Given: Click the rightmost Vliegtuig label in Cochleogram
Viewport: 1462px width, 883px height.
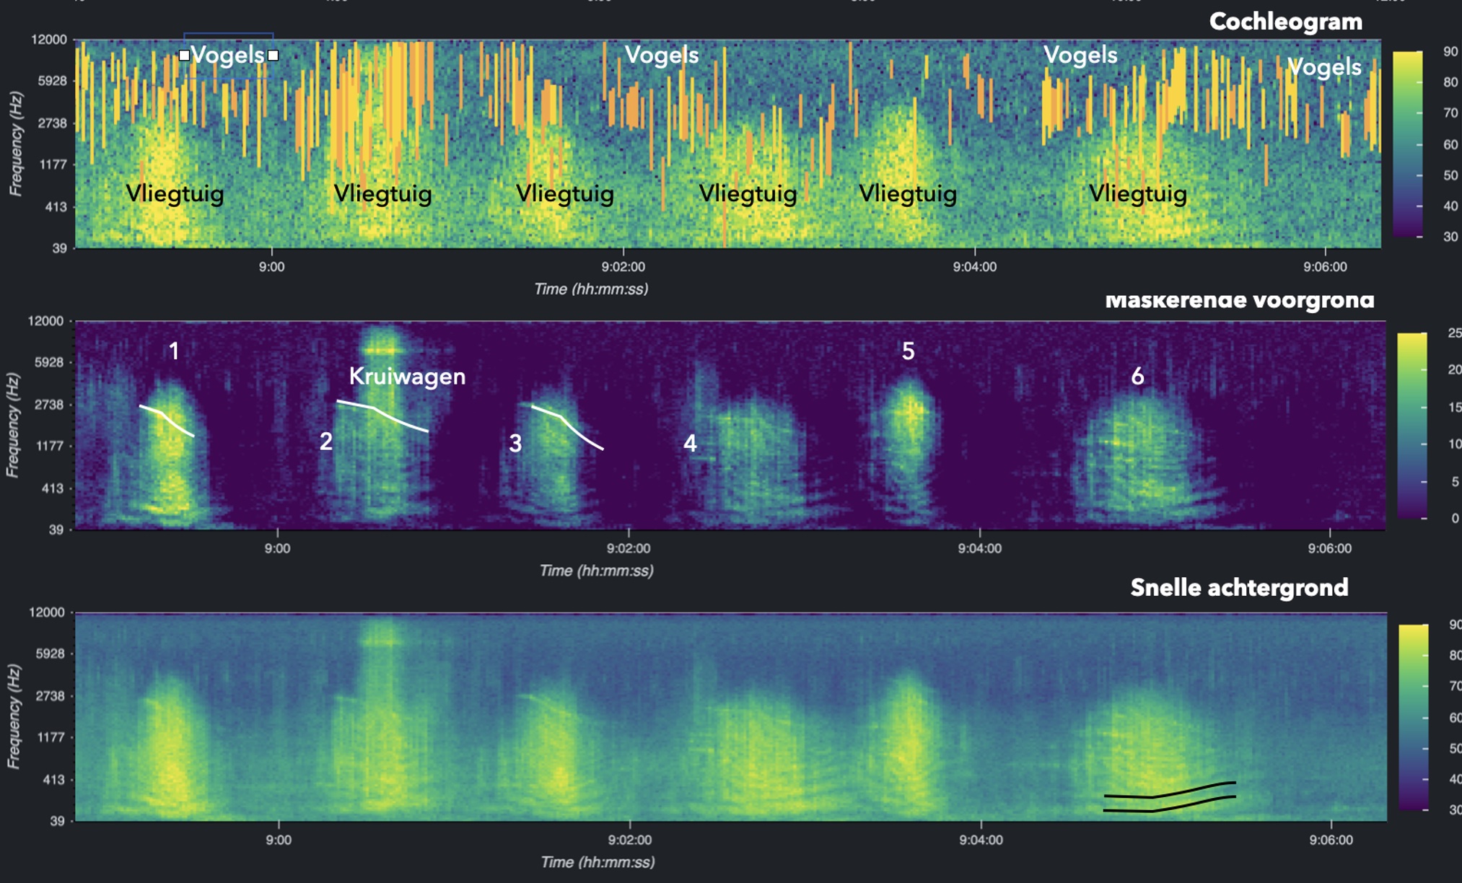Looking at the screenshot, I should pyautogui.click(x=1138, y=193).
